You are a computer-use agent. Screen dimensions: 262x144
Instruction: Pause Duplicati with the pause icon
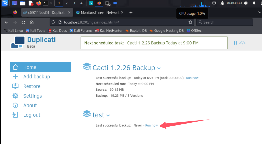(235, 43)
